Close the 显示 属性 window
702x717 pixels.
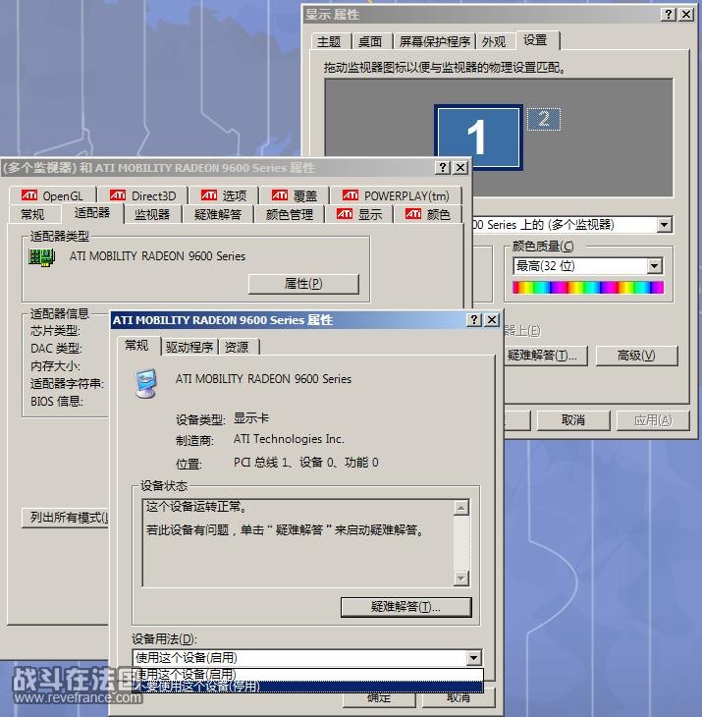686,15
